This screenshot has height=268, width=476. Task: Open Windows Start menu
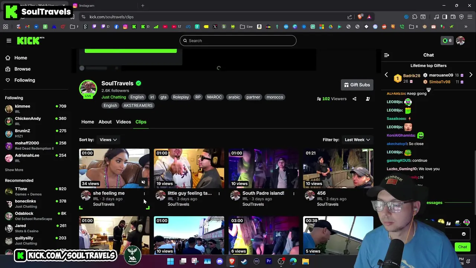170,261
